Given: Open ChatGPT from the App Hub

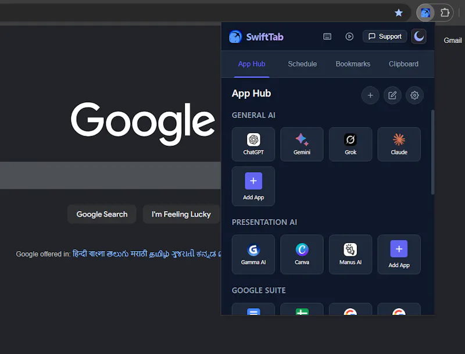Looking at the screenshot, I should click(x=253, y=144).
